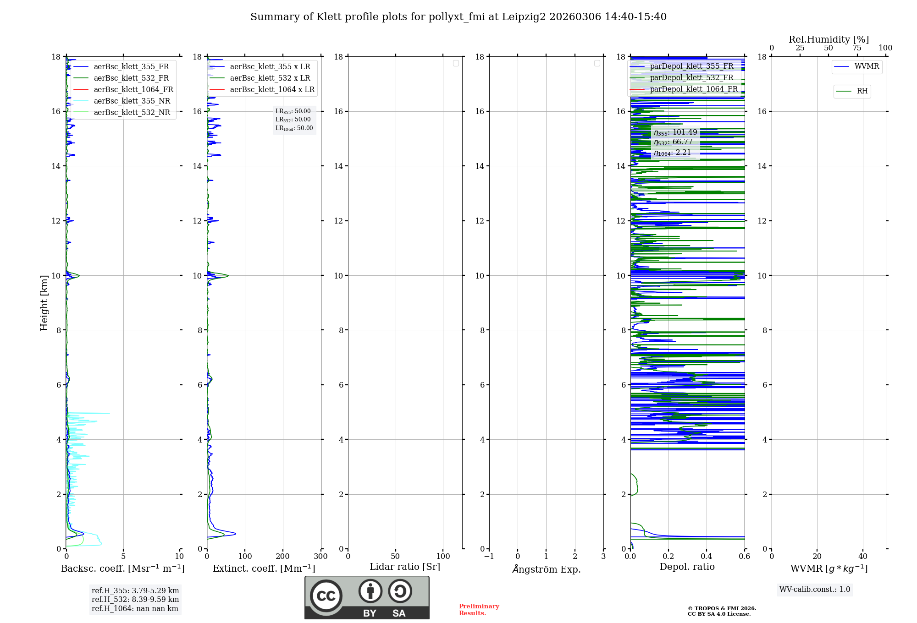Click the empty legend box in Ångström plot
Screen dimensions: 917x623
[x=597, y=63]
